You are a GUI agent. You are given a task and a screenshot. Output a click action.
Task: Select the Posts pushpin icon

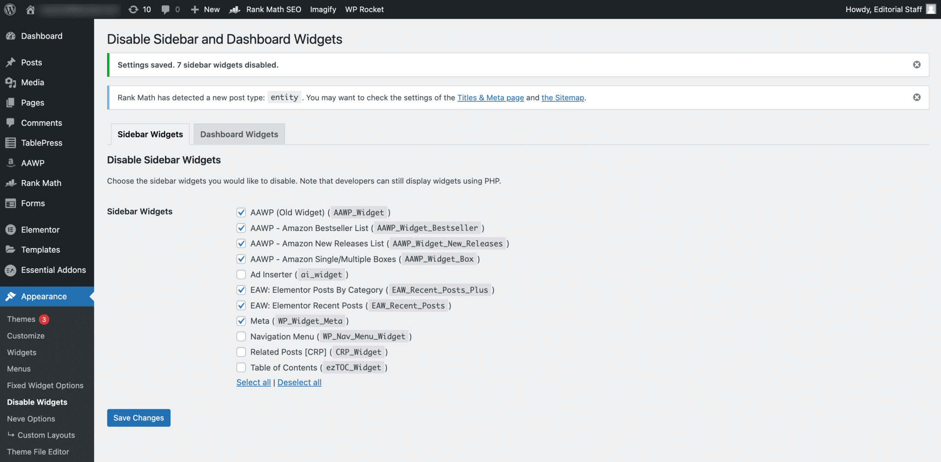click(x=11, y=62)
